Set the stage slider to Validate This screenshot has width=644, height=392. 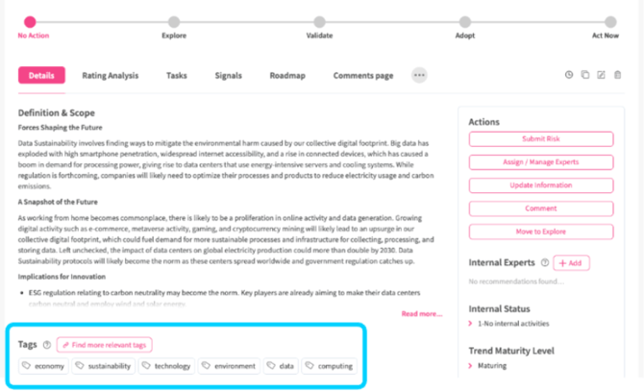point(319,22)
